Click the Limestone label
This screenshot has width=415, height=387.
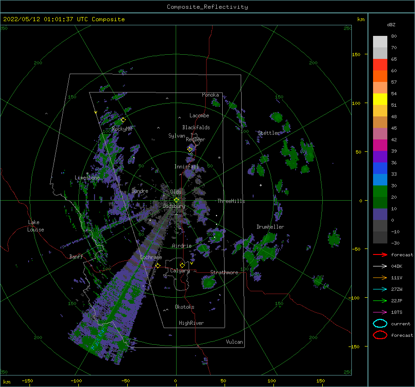[x=87, y=178]
